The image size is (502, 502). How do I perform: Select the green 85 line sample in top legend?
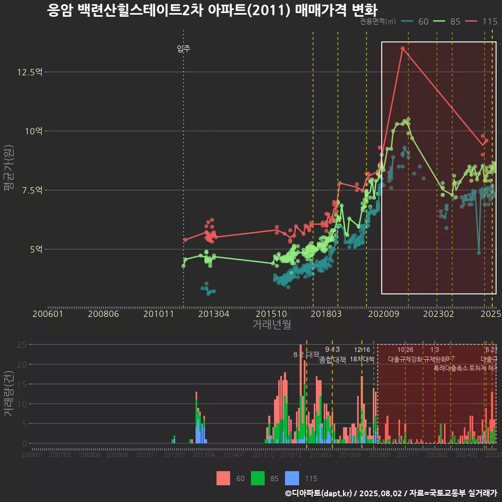(439, 21)
